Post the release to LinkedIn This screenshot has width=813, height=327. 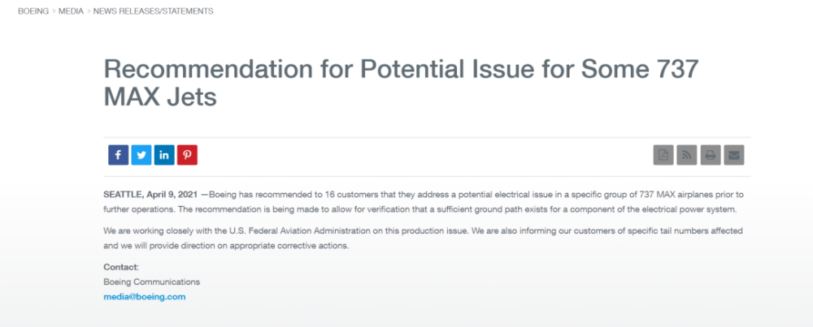164,155
